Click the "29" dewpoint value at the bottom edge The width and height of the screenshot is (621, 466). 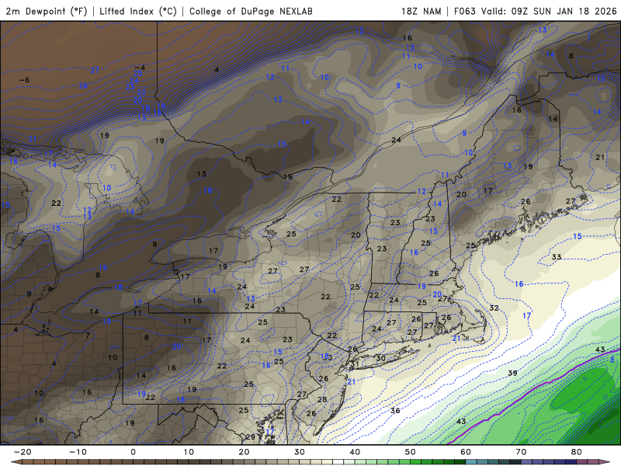point(250,437)
